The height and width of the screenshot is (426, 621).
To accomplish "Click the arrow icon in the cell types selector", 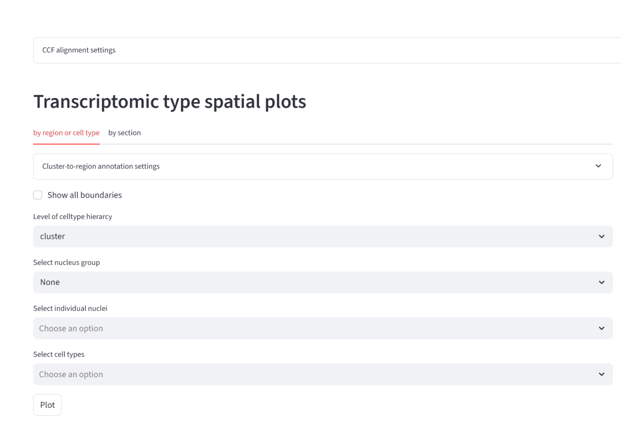I will (x=602, y=374).
